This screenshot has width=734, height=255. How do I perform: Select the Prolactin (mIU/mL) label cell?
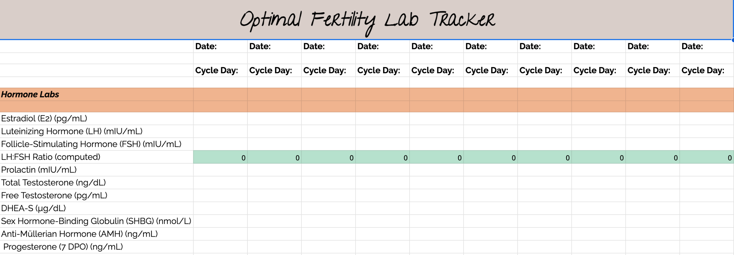click(x=97, y=170)
